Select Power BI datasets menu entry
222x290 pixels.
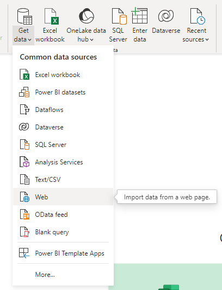pos(63,92)
